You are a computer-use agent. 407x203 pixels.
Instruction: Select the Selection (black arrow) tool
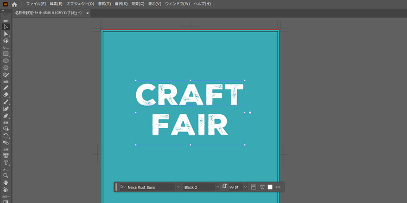click(x=6, y=27)
